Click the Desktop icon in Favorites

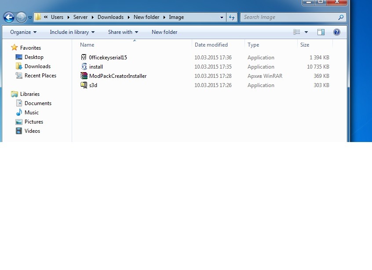(x=19, y=57)
